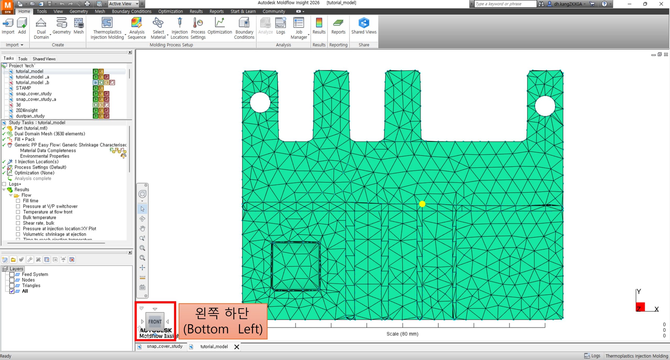
Task: Open the Boundary Conditions ribbon icon
Action: (244, 28)
